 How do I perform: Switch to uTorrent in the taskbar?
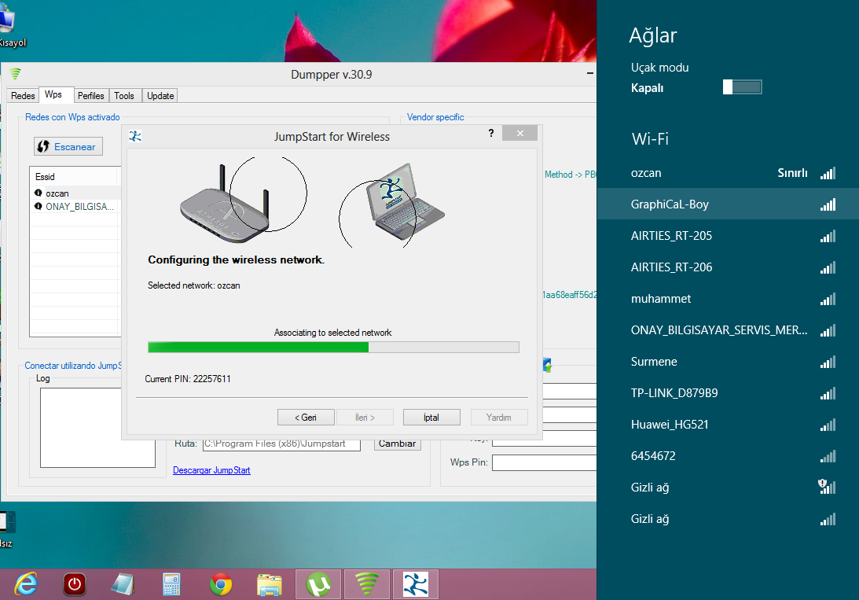click(318, 584)
